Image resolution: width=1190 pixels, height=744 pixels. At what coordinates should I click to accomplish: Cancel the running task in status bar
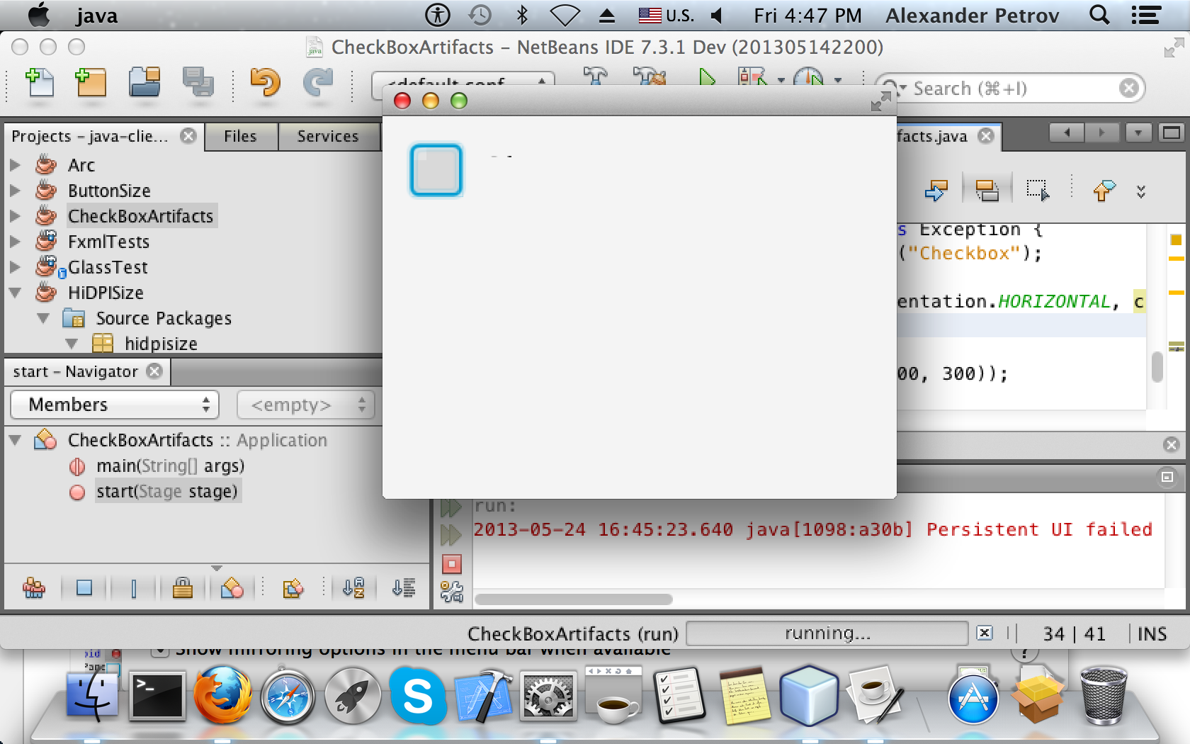click(x=985, y=633)
